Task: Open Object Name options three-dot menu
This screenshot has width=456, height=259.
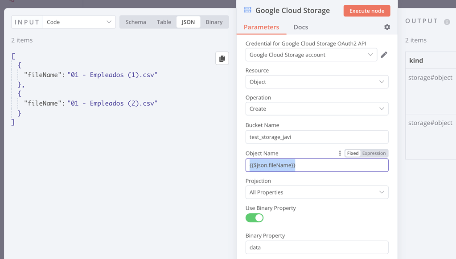Action: coord(340,153)
